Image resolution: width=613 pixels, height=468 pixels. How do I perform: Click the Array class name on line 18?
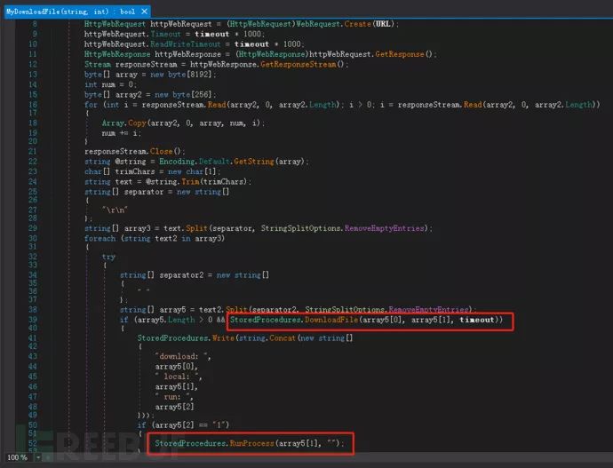click(113, 123)
